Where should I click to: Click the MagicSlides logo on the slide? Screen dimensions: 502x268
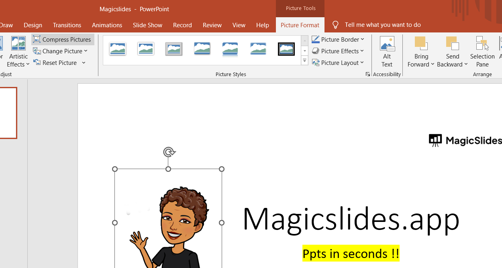[465, 140]
